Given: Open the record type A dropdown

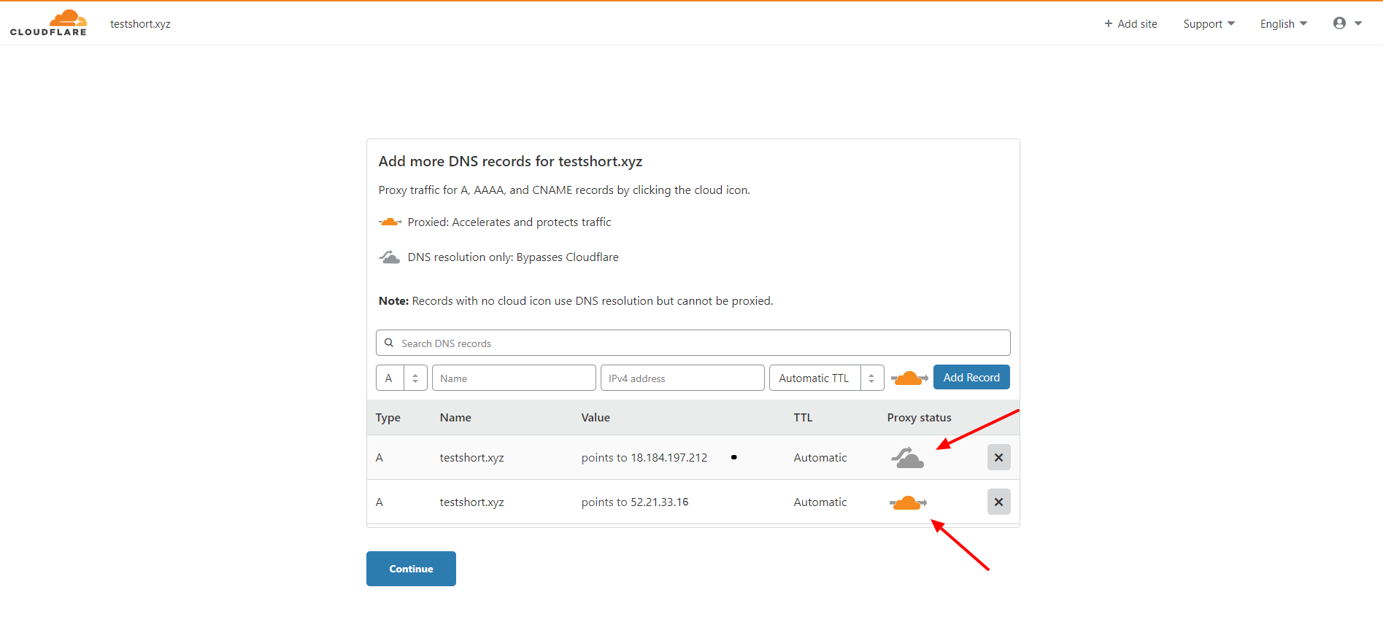Looking at the screenshot, I should click(x=401, y=378).
